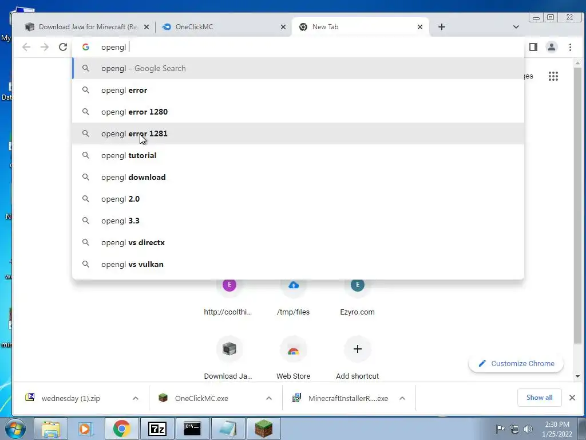Open the http://coolthi... shortcut tile
The height and width of the screenshot is (440, 586).
[x=229, y=297]
